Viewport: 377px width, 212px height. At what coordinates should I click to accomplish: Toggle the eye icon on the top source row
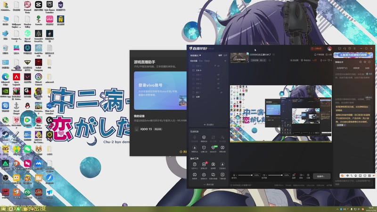tap(218, 65)
